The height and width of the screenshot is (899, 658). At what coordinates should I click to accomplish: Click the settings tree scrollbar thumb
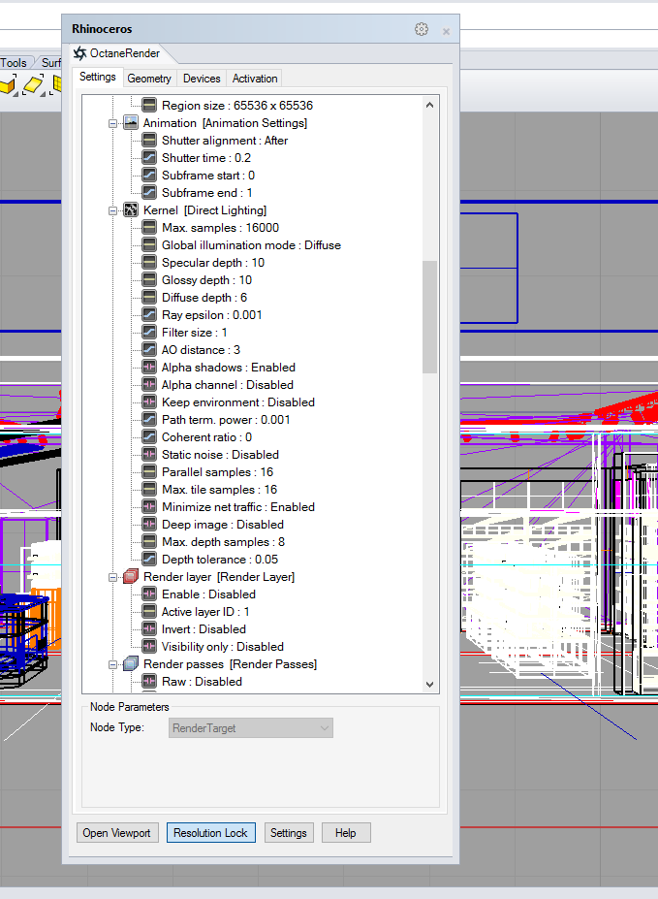pyautogui.click(x=429, y=316)
